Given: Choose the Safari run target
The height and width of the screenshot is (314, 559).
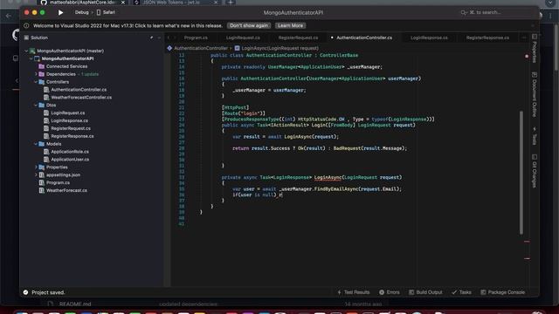Looking at the screenshot, I should tap(106, 12).
